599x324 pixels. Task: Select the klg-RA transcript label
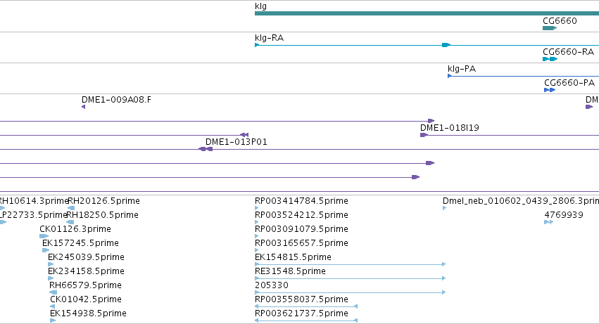click(x=269, y=38)
